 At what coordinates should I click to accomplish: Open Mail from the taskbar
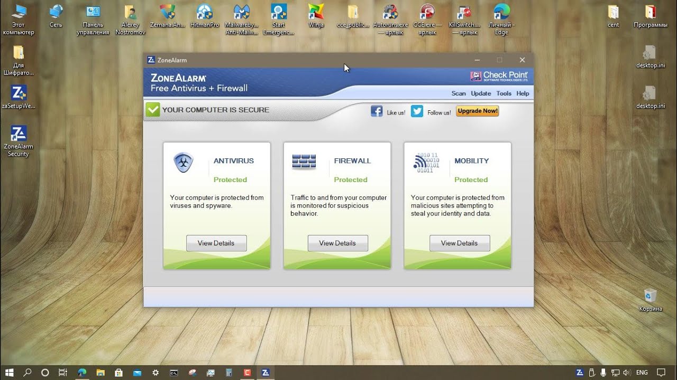pyautogui.click(x=136, y=373)
